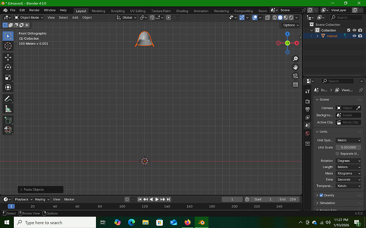This screenshot has height=228, width=366.
Task: Expand the Helmet object tree row
Action: click(317, 36)
